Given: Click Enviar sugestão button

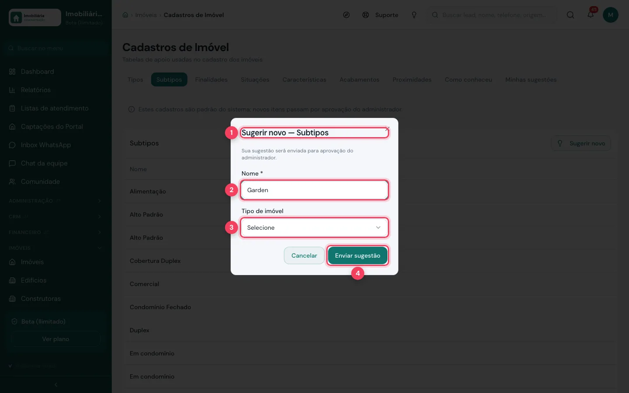Looking at the screenshot, I should 358,255.
